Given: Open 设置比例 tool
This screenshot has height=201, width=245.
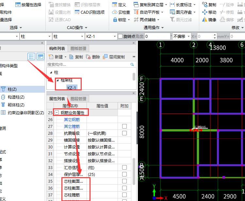Looking at the screenshot, I should pos(60,12).
